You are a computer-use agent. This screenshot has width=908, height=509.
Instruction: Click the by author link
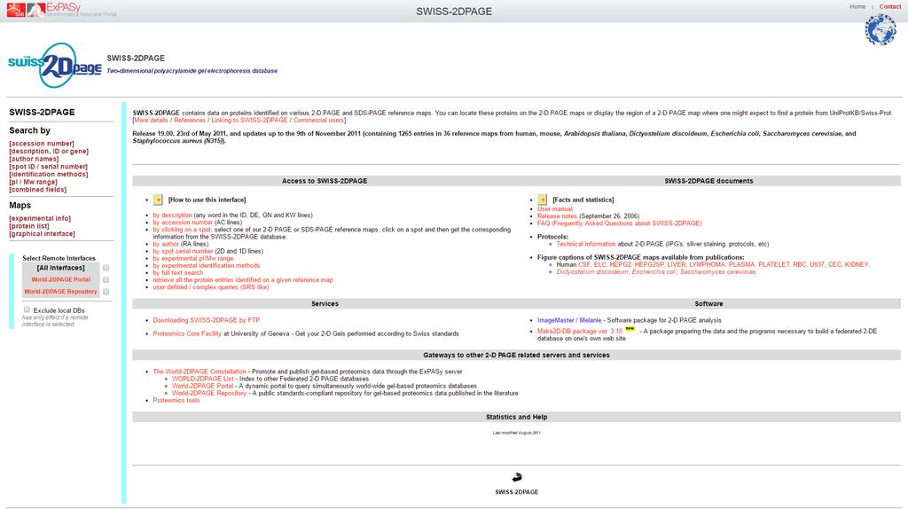click(166, 245)
